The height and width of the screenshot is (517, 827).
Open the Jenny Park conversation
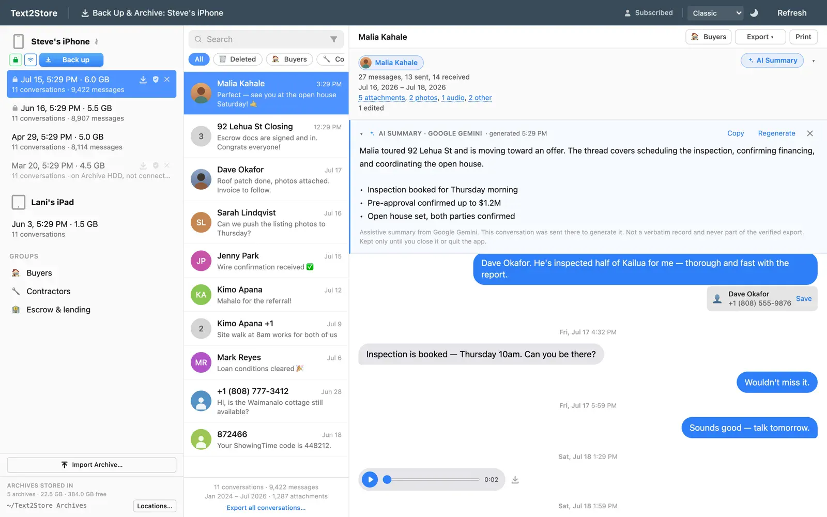click(x=266, y=261)
